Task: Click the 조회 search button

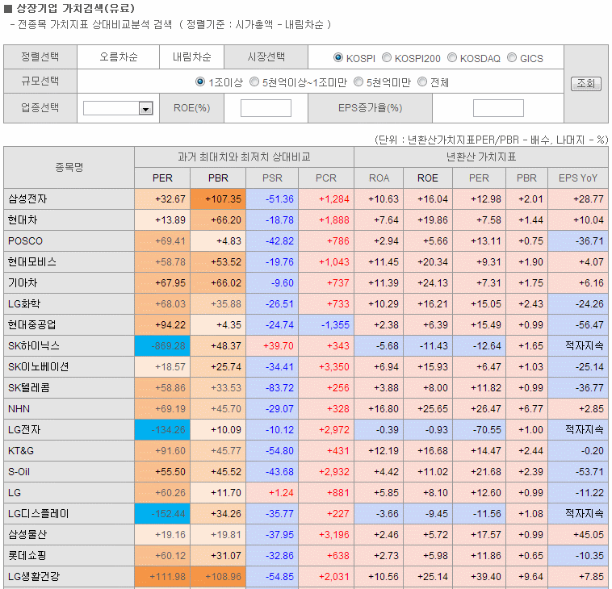Action: coord(586,83)
